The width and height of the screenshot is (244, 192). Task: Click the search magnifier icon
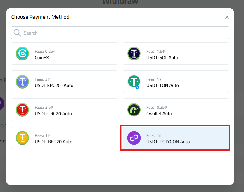pyautogui.click(x=17, y=33)
